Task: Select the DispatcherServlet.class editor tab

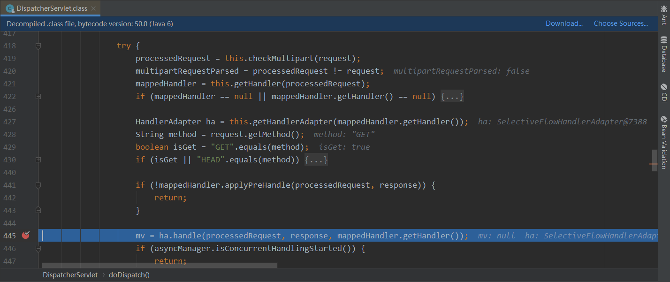Action: 52,8
